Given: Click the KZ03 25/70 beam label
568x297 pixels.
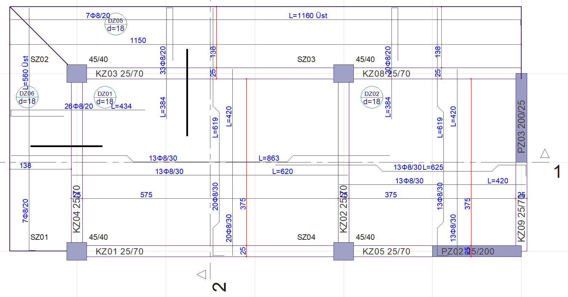Looking at the screenshot, I should point(119,74).
